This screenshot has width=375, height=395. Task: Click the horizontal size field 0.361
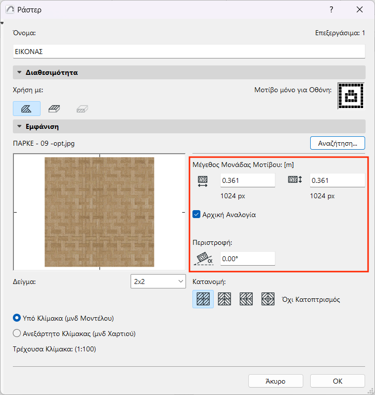point(248,180)
